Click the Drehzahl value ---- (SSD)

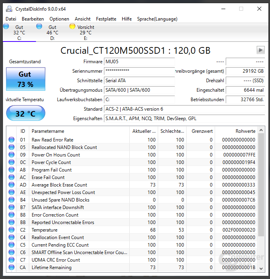[x=245, y=81]
